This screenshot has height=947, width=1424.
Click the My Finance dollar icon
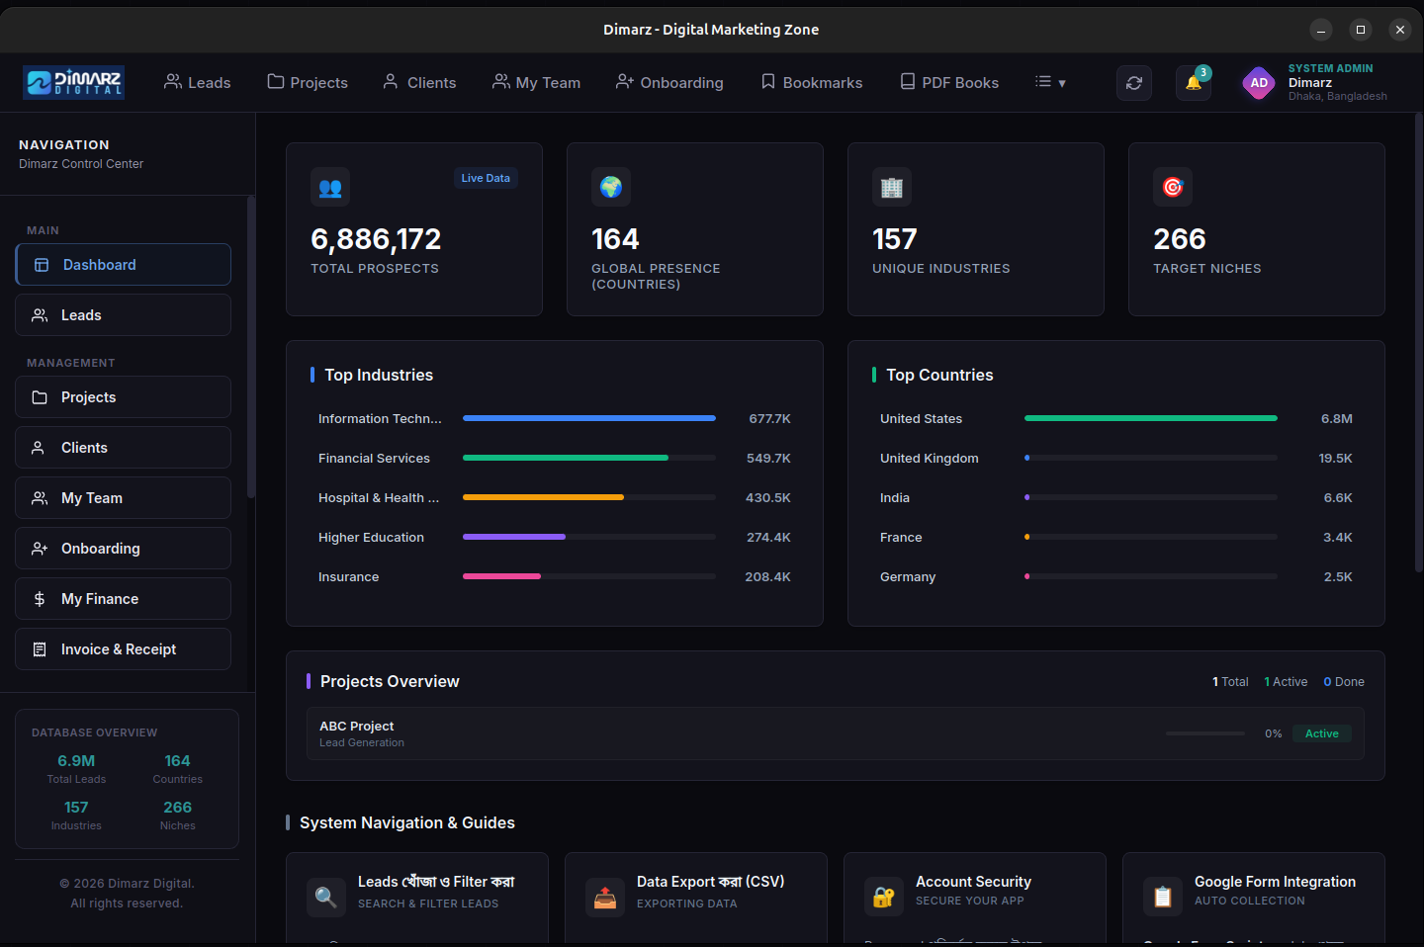40,599
